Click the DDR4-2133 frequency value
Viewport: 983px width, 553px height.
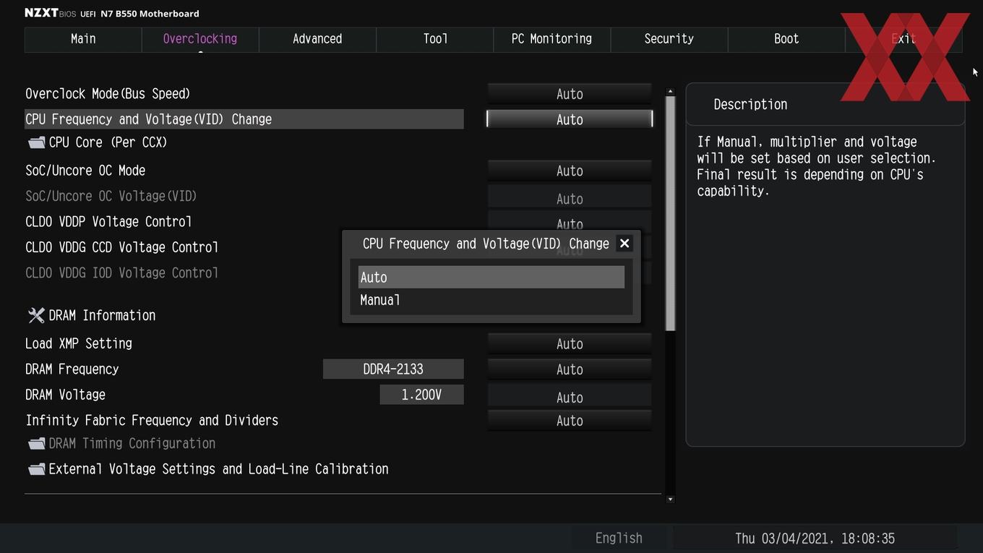tap(393, 369)
